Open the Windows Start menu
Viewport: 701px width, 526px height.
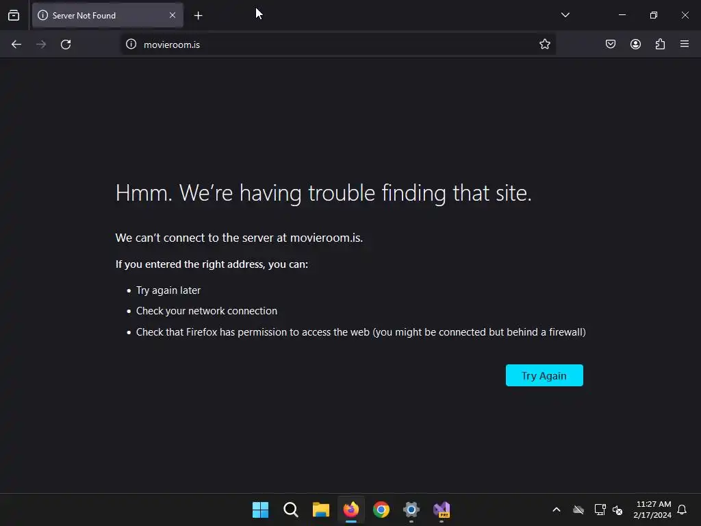click(260, 510)
